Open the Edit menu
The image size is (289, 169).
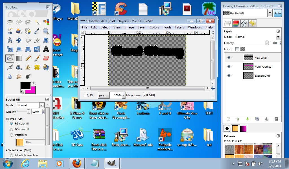(x=94, y=27)
